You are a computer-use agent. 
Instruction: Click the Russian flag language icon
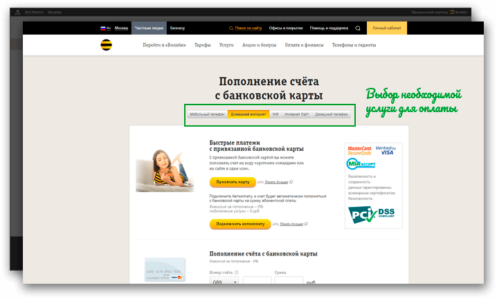[104, 28]
